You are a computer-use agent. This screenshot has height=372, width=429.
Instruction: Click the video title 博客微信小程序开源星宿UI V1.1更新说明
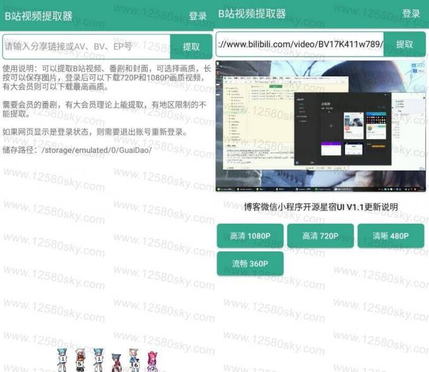pyautogui.click(x=321, y=207)
